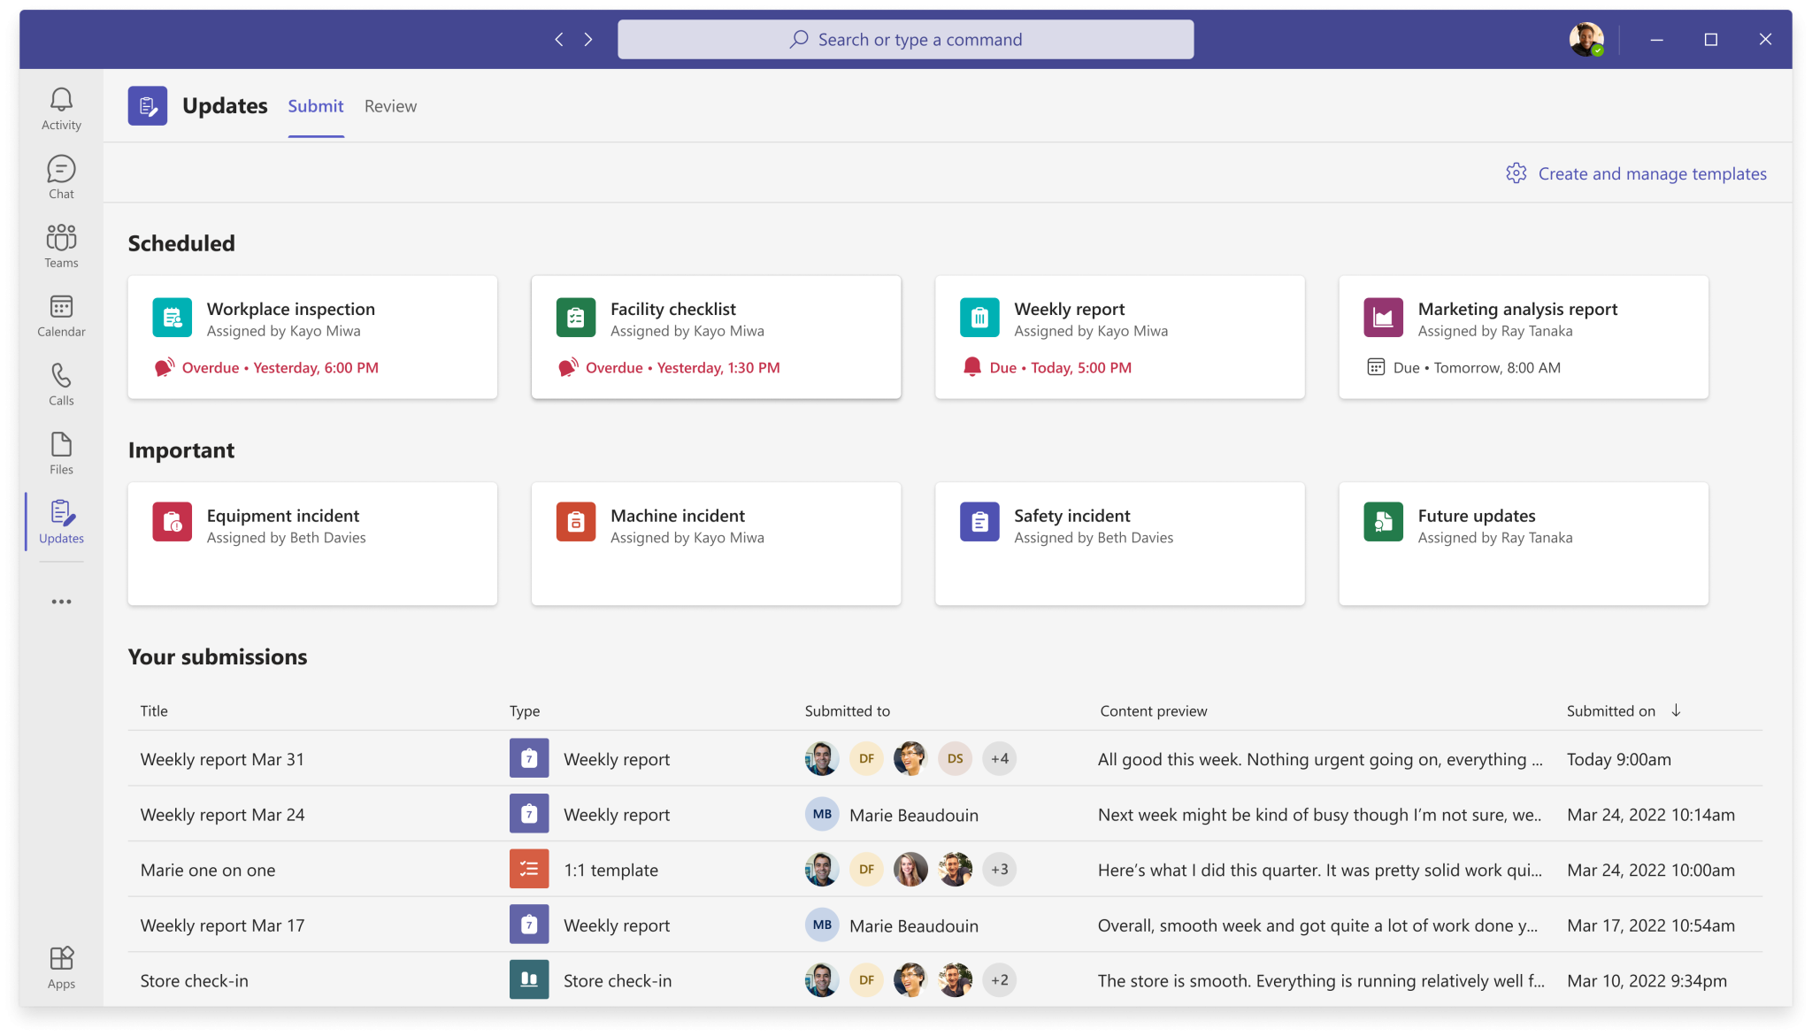Click the Content preview column header

coord(1153,710)
